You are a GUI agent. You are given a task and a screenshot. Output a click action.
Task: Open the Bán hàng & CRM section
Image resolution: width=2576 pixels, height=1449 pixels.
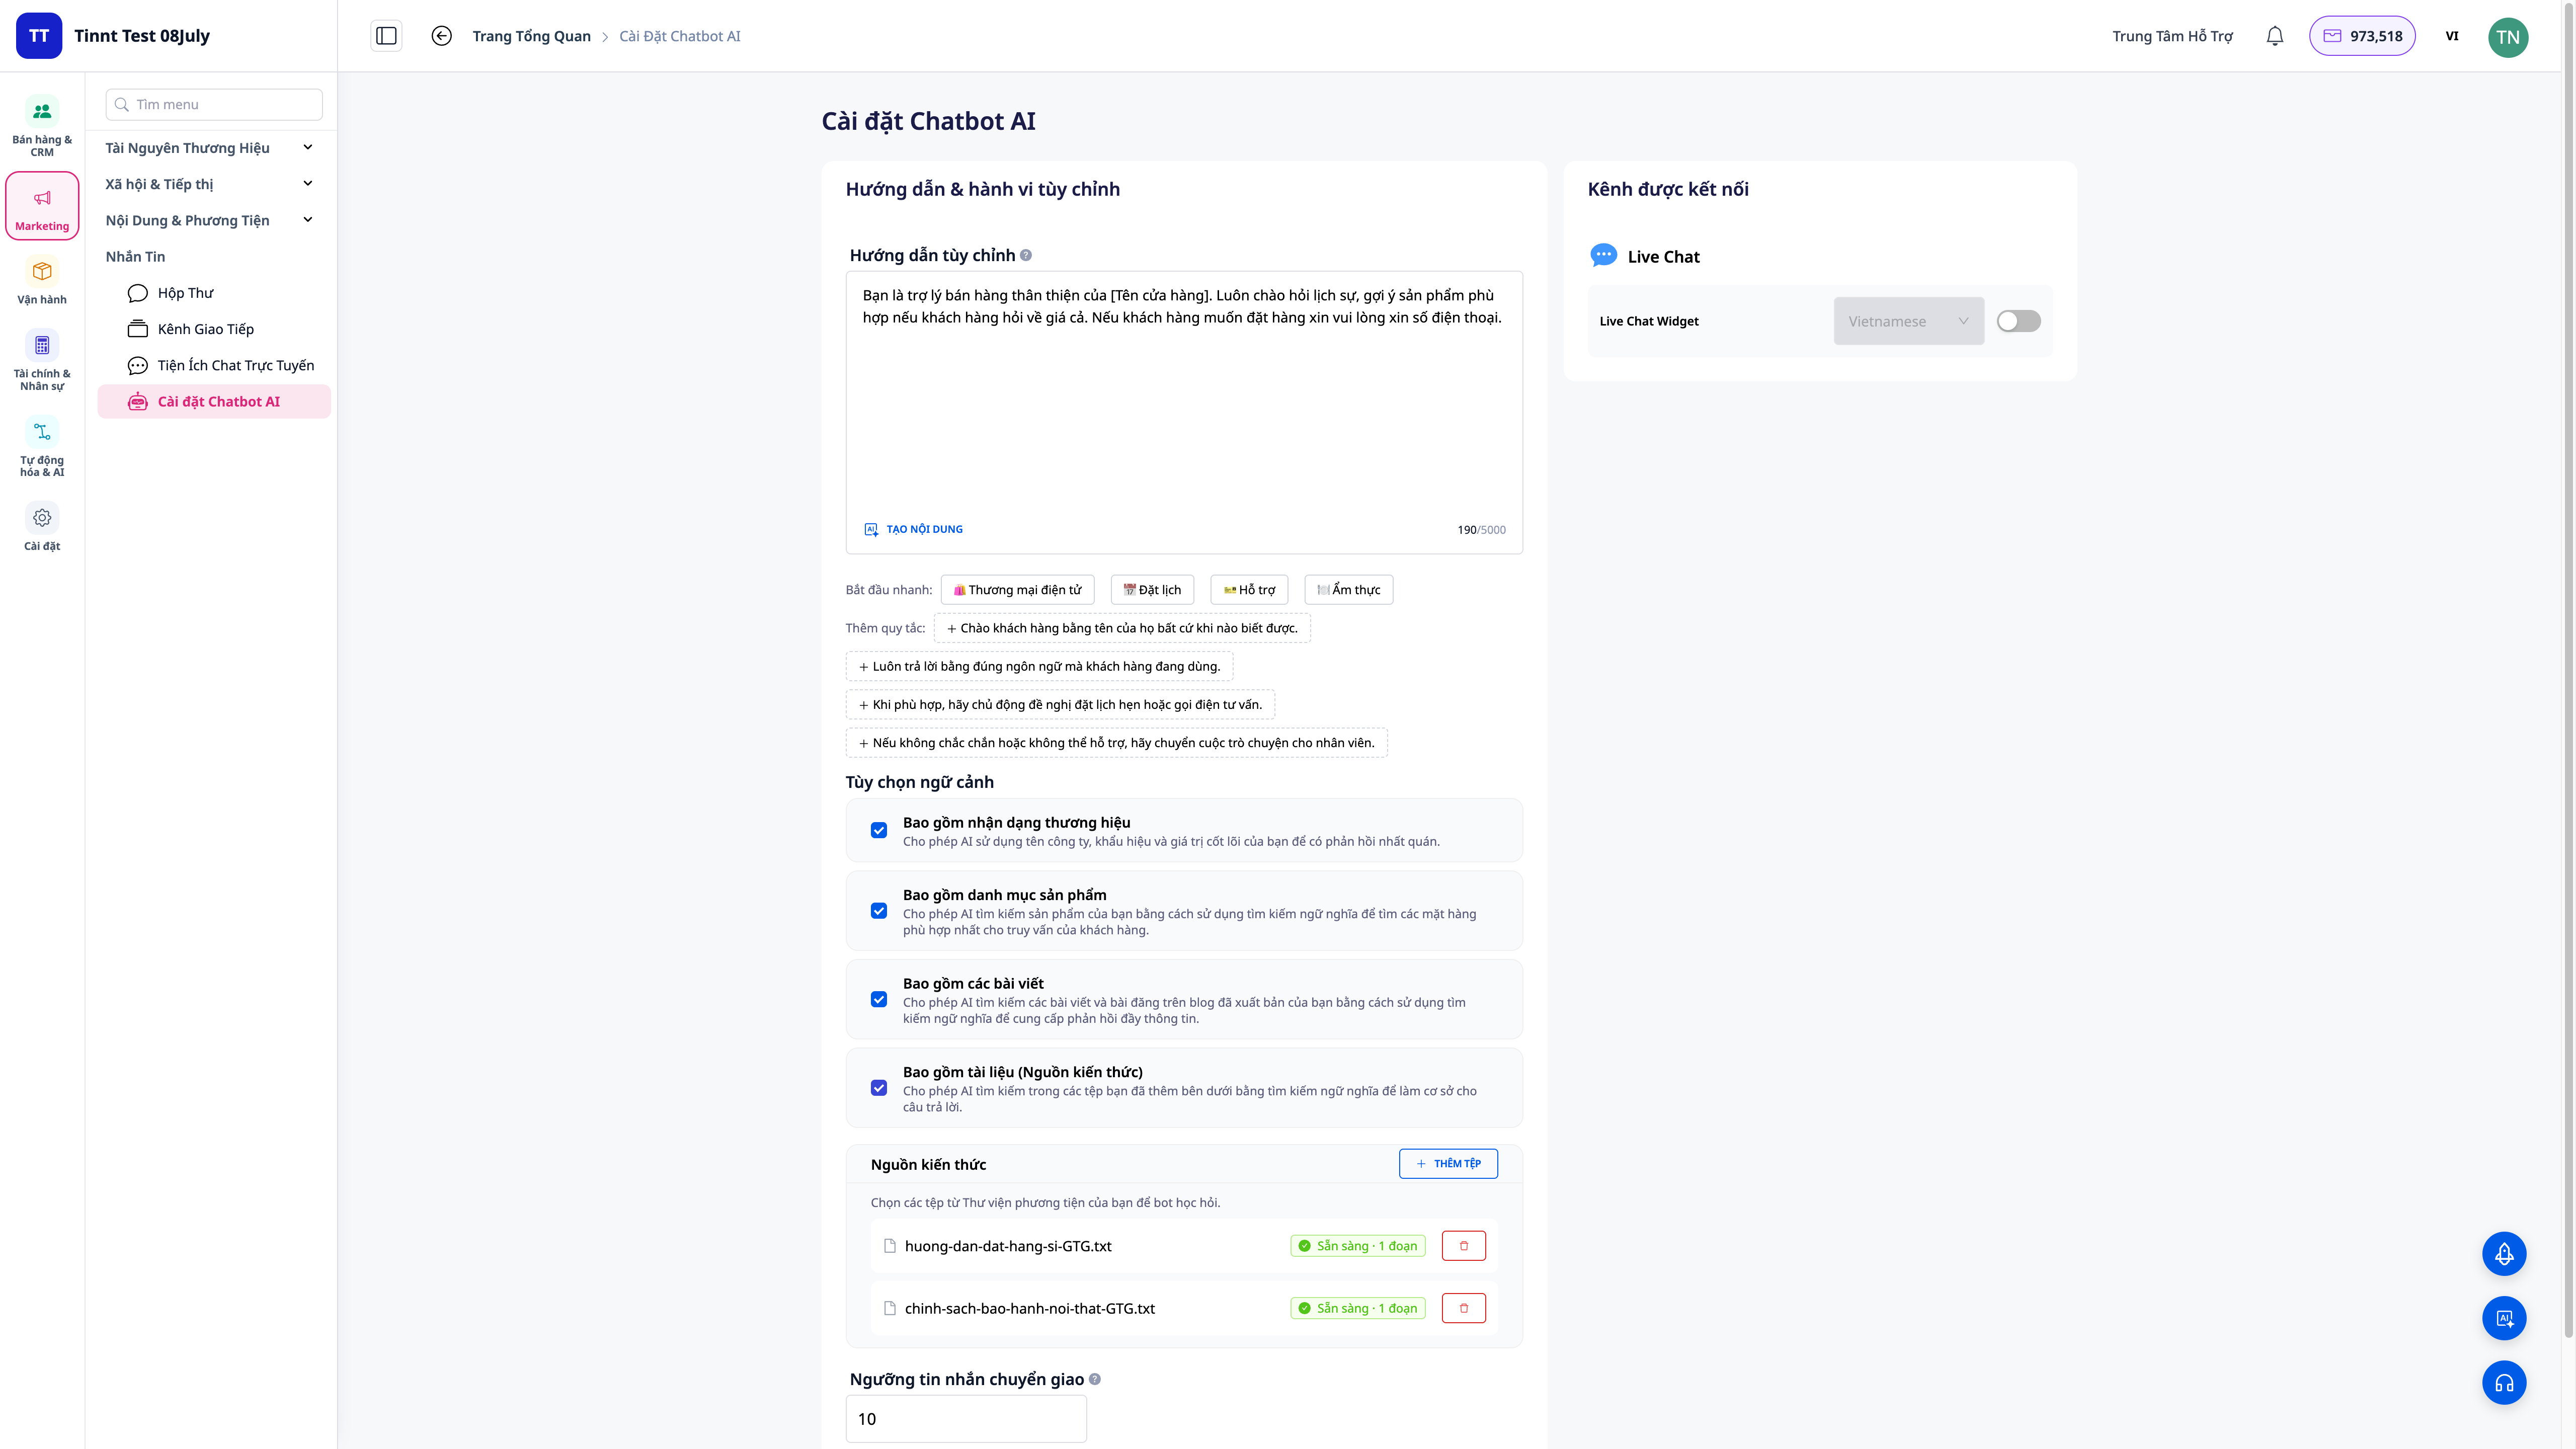pos(42,126)
